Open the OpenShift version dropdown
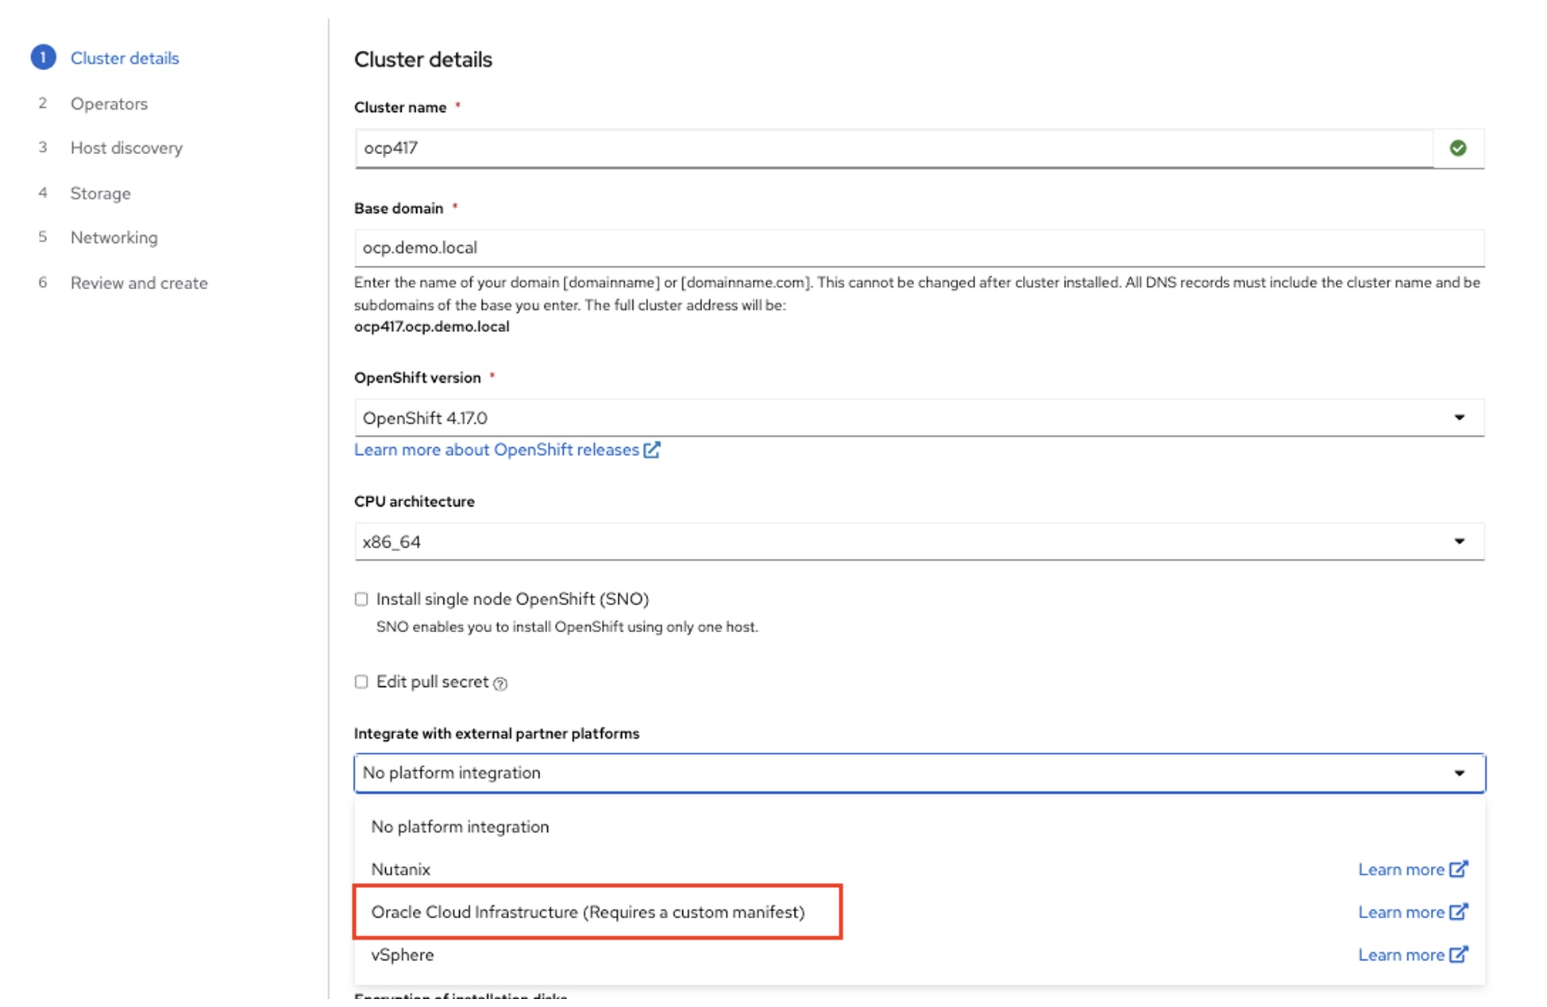This screenshot has width=1547, height=1007. click(x=919, y=419)
